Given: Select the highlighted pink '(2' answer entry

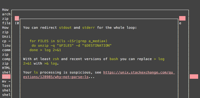Looking at the screenshot, I should click(17, 18).
